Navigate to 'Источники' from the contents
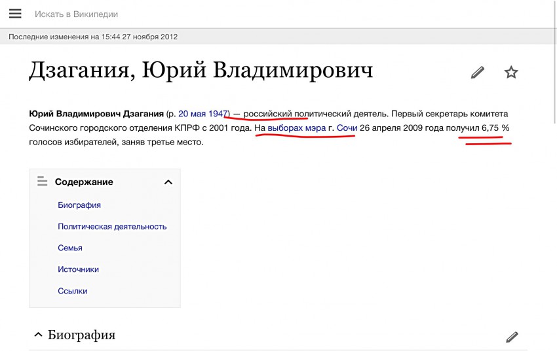This screenshot has height=351, width=557. coord(78,269)
